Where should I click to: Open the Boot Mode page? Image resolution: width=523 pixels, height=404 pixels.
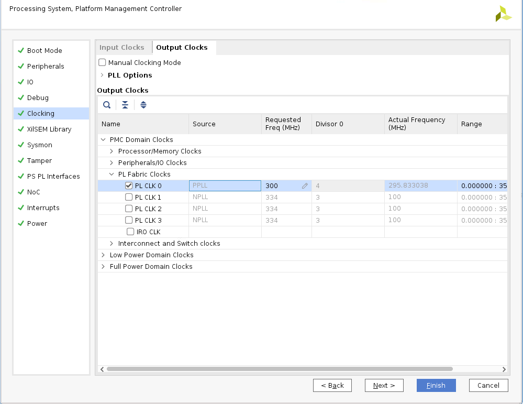(44, 50)
